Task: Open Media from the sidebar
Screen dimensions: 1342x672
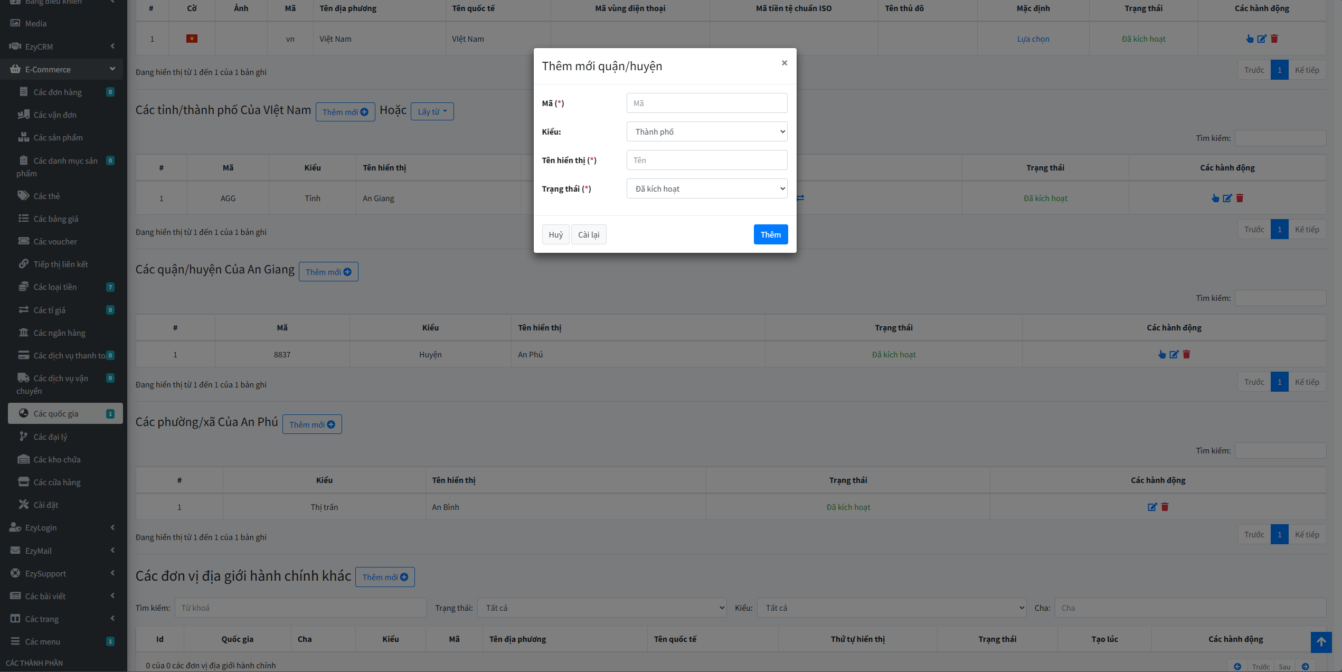Action: 35,23
